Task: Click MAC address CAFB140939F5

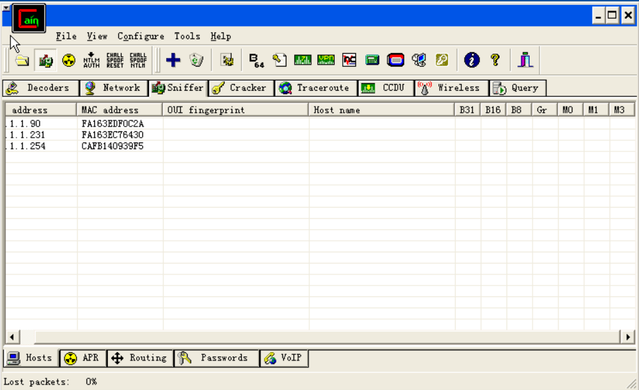Action: 113,146
